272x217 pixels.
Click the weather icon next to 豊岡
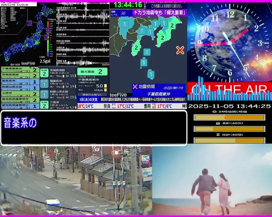pyautogui.click(x=154, y=106)
